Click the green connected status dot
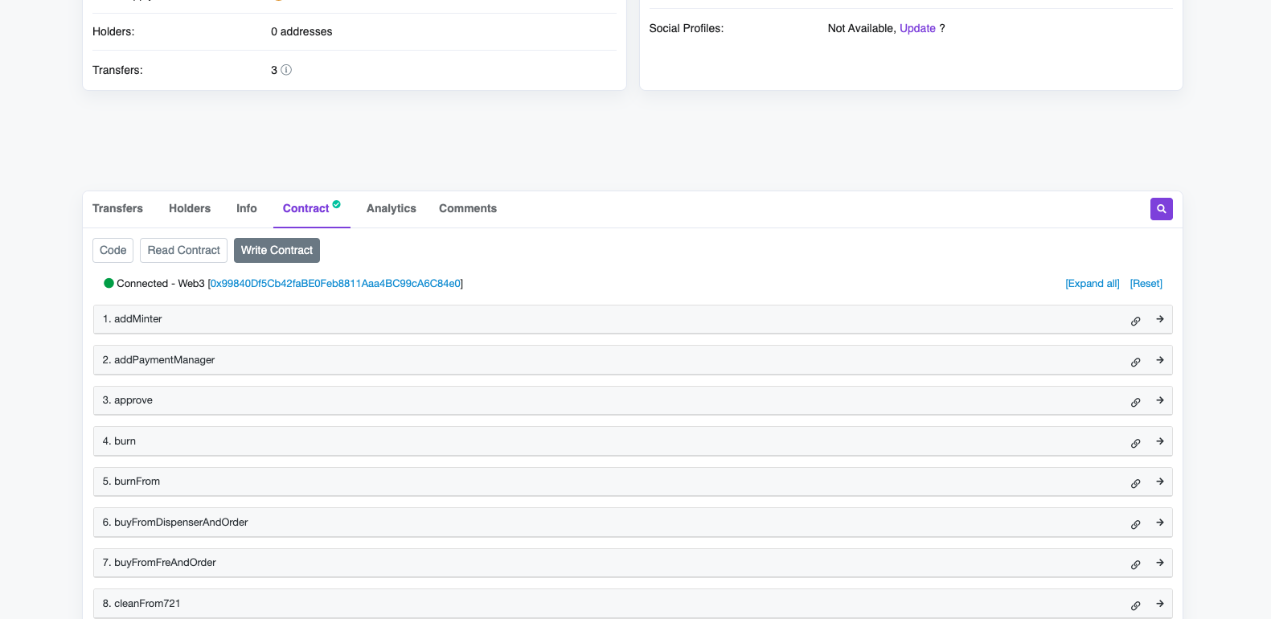Viewport: 1271px width, 619px height. 109,283
